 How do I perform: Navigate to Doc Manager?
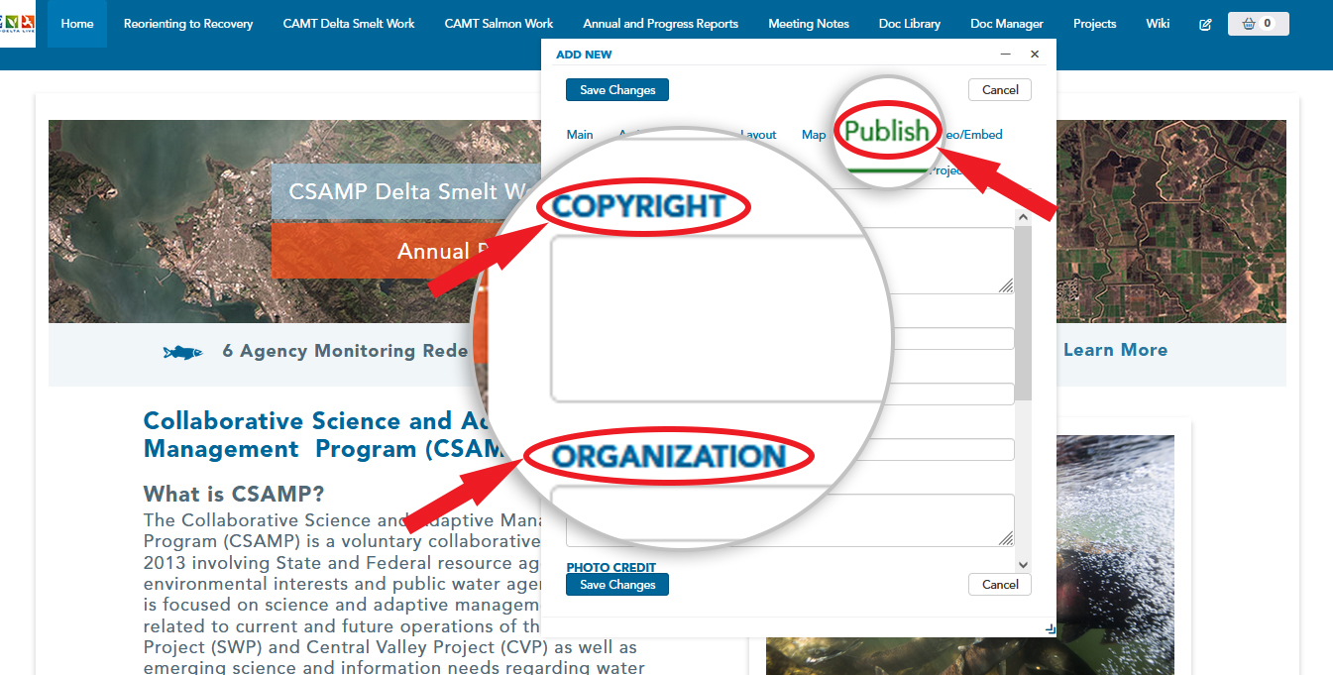(1007, 24)
